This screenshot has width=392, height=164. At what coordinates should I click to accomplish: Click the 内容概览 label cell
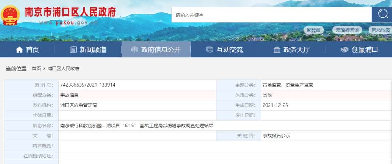click(32, 146)
